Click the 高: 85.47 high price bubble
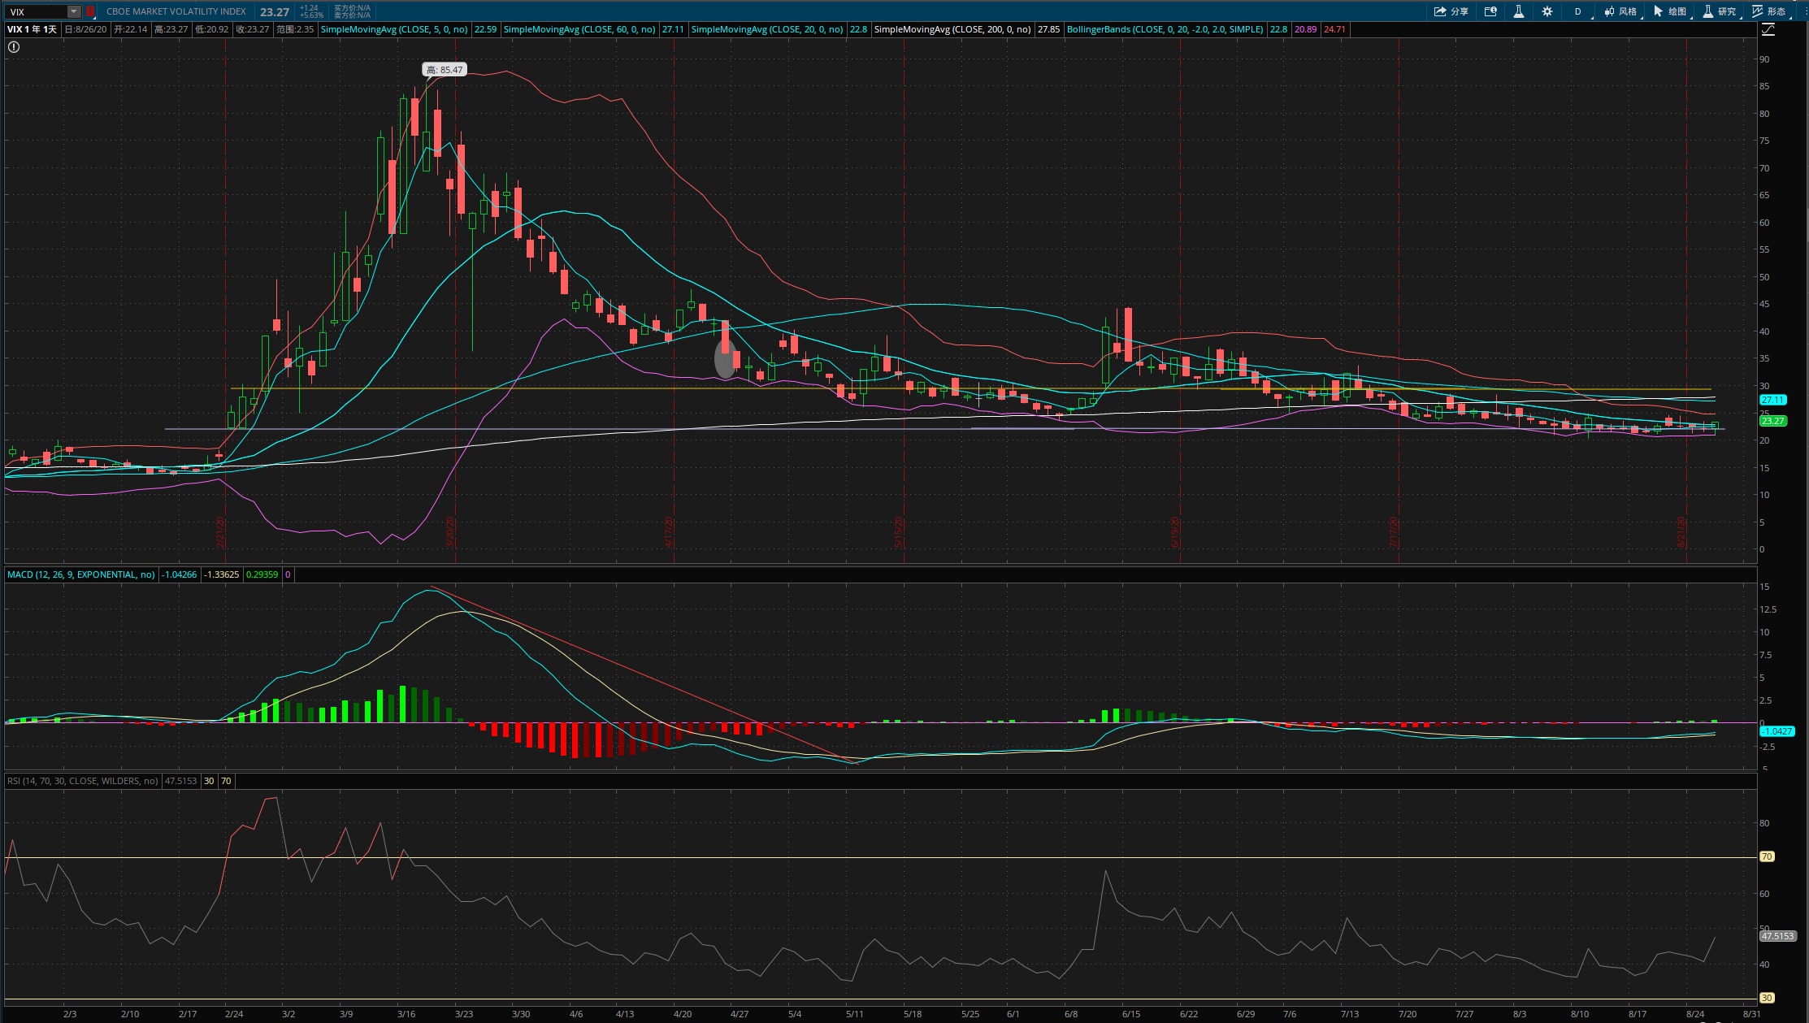Image resolution: width=1809 pixels, height=1023 pixels. (445, 70)
